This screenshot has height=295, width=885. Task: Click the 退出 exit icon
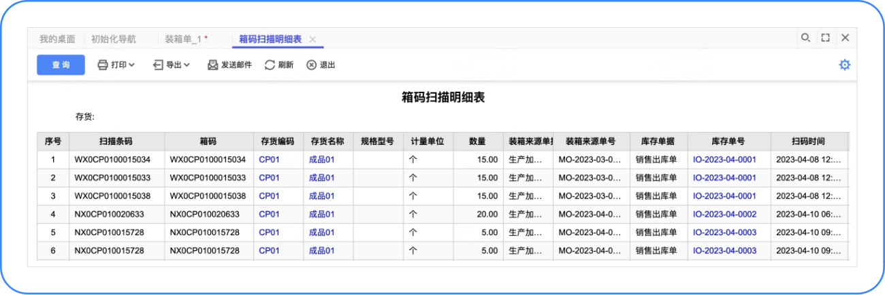click(311, 65)
